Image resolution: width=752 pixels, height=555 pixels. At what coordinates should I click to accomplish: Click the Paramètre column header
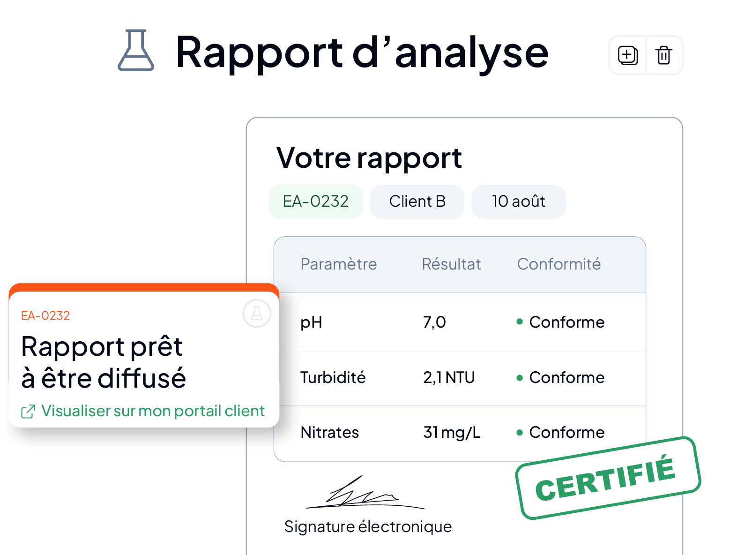(339, 264)
